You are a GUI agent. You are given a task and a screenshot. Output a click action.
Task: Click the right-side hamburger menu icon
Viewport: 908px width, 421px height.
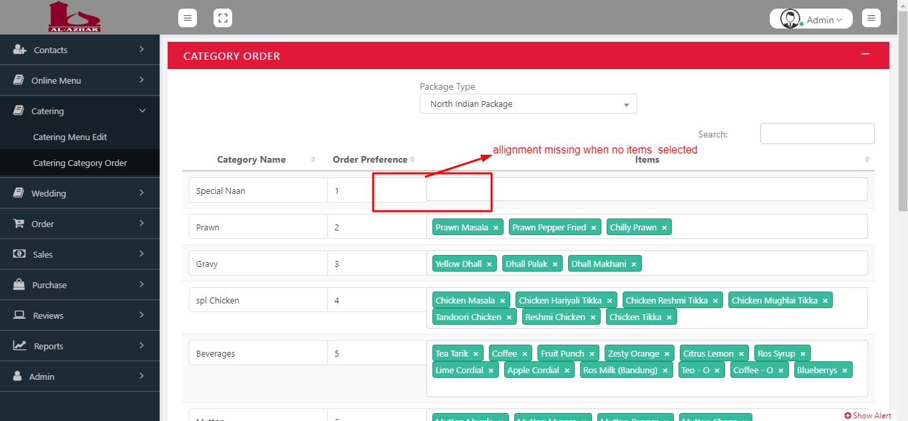[871, 18]
